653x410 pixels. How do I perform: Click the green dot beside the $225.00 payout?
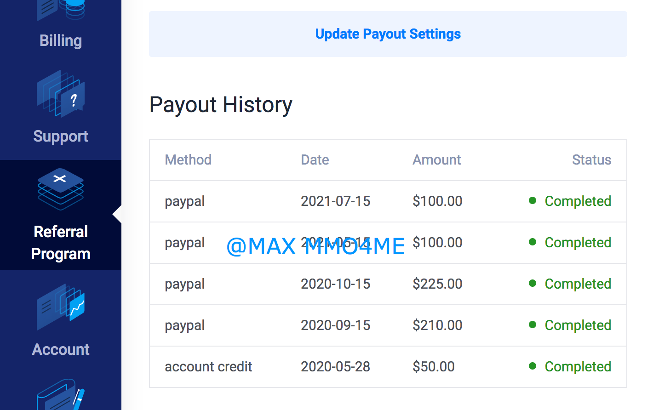tap(533, 283)
